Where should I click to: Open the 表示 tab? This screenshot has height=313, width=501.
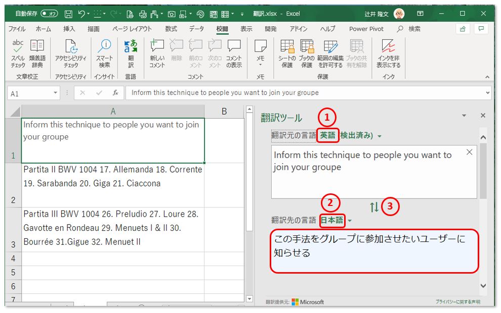[x=246, y=29]
